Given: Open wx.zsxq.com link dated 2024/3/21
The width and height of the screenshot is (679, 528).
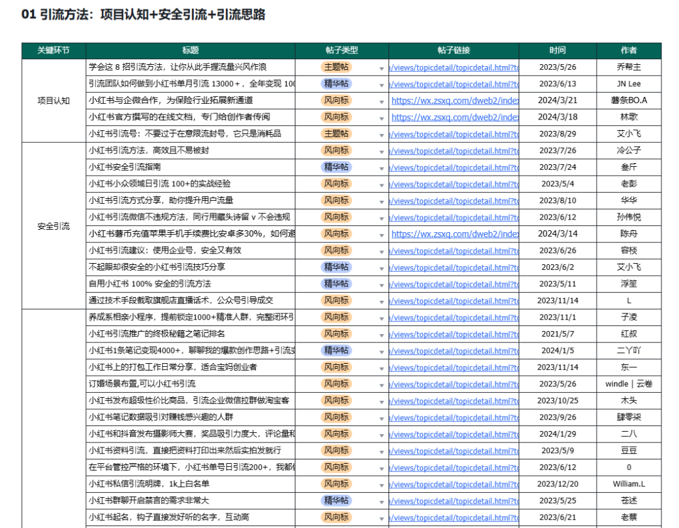Looking at the screenshot, I should 455,101.
